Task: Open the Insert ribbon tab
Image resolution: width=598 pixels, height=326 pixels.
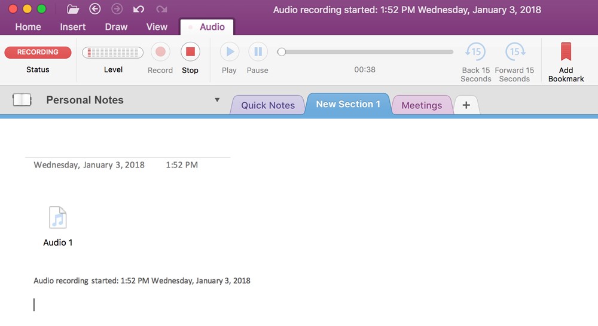Action: click(72, 27)
